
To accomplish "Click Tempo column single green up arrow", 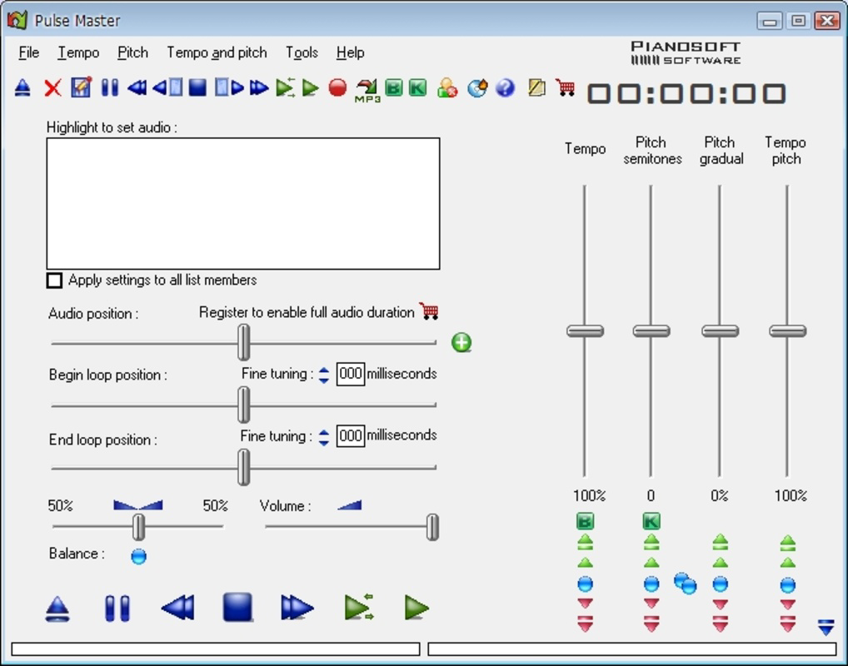I will pyautogui.click(x=585, y=563).
